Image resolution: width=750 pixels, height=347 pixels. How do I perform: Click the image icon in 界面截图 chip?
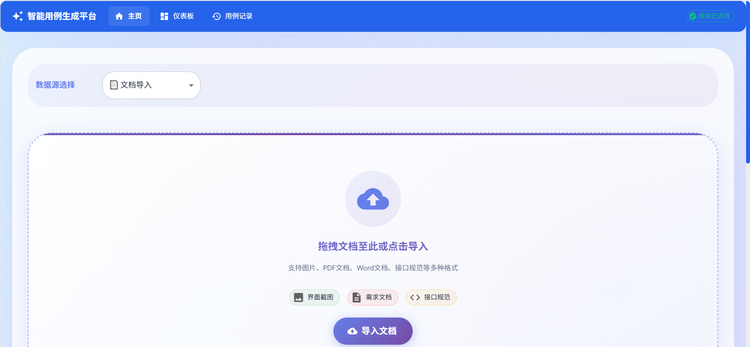pyautogui.click(x=298, y=297)
